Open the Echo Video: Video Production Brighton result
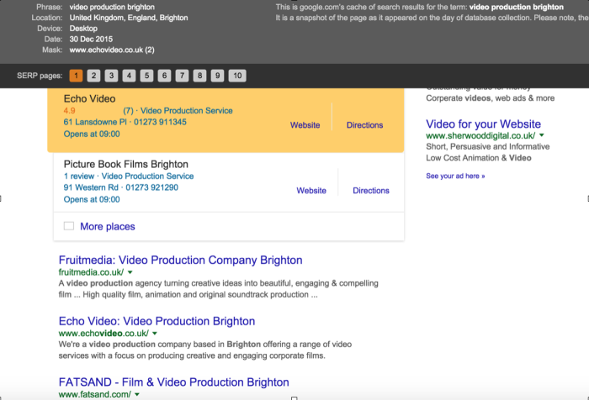Viewport: 589px width, 400px height. tap(157, 321)
